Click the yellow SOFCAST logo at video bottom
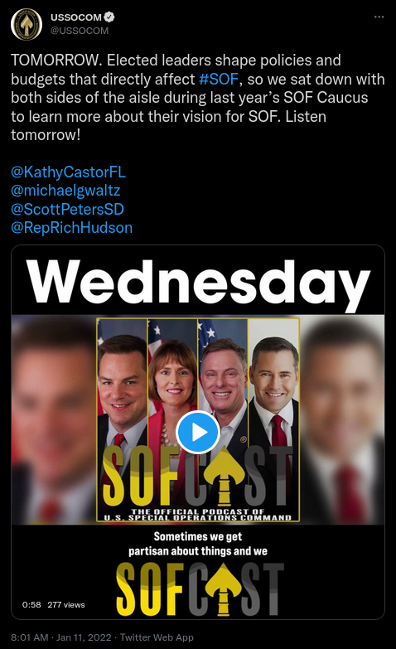 200,589
